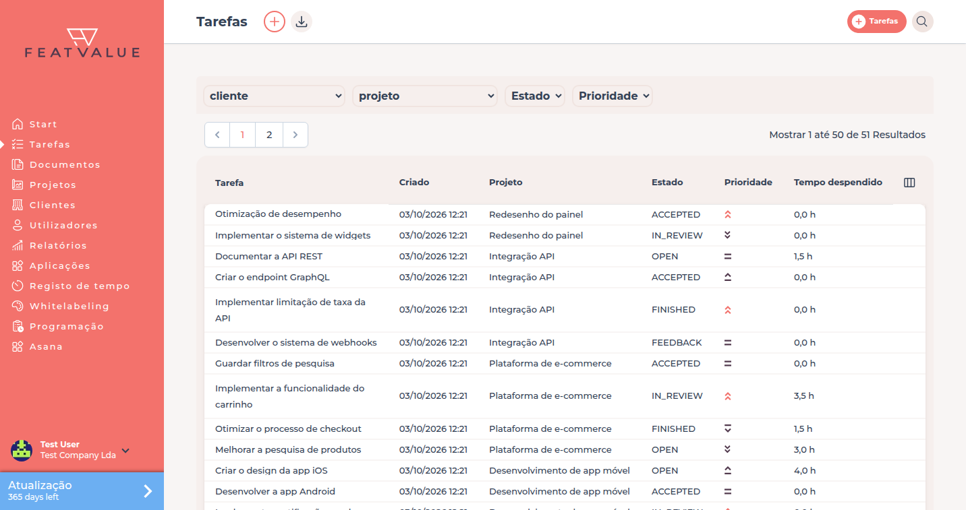Image resolution: width=966 pixels, height=510 pixels.
Task: Click the download export icon
Action: pos(302,22)
